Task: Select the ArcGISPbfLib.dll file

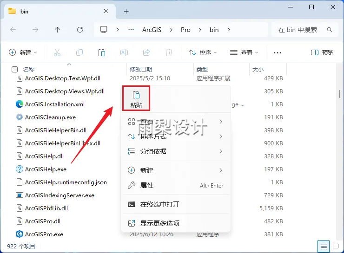Action: (x=46, y=208)
